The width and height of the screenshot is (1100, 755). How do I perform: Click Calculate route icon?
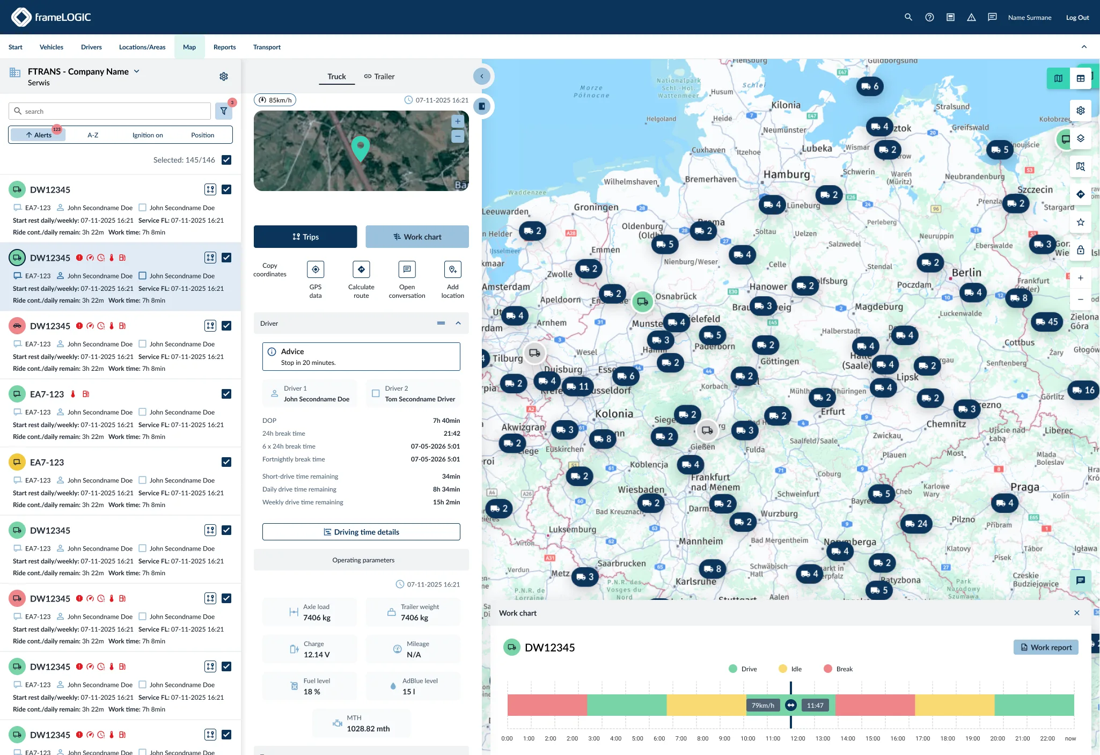(x=361, y=269)
